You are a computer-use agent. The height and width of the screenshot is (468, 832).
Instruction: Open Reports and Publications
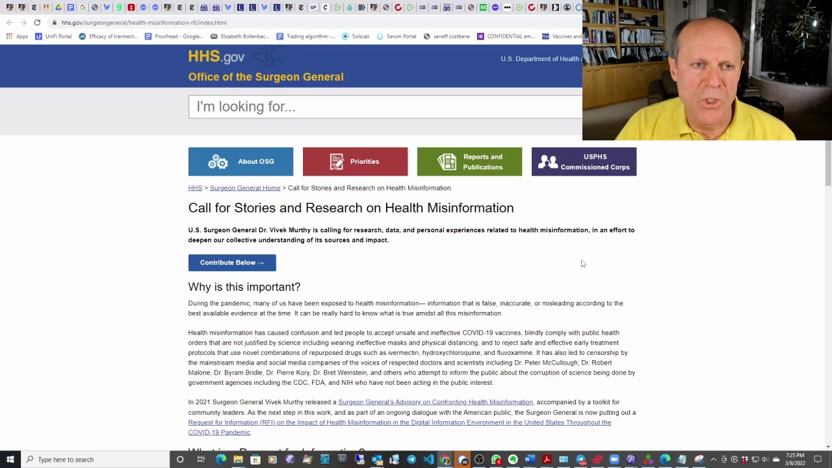coord(469,162)
